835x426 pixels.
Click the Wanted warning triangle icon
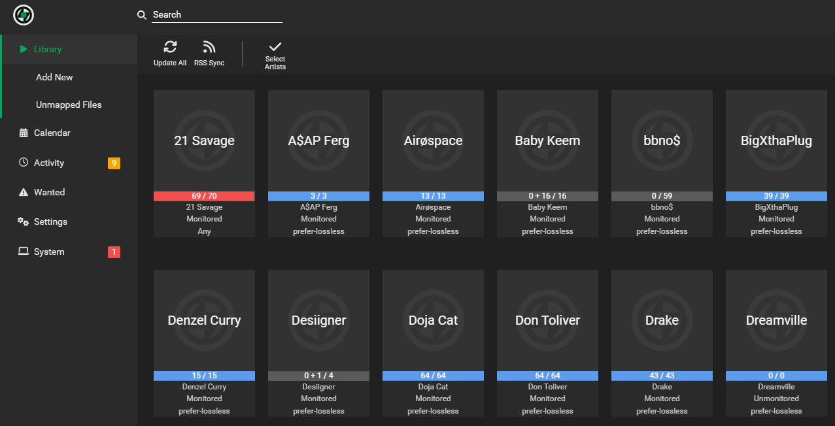[x=24, y=192]
